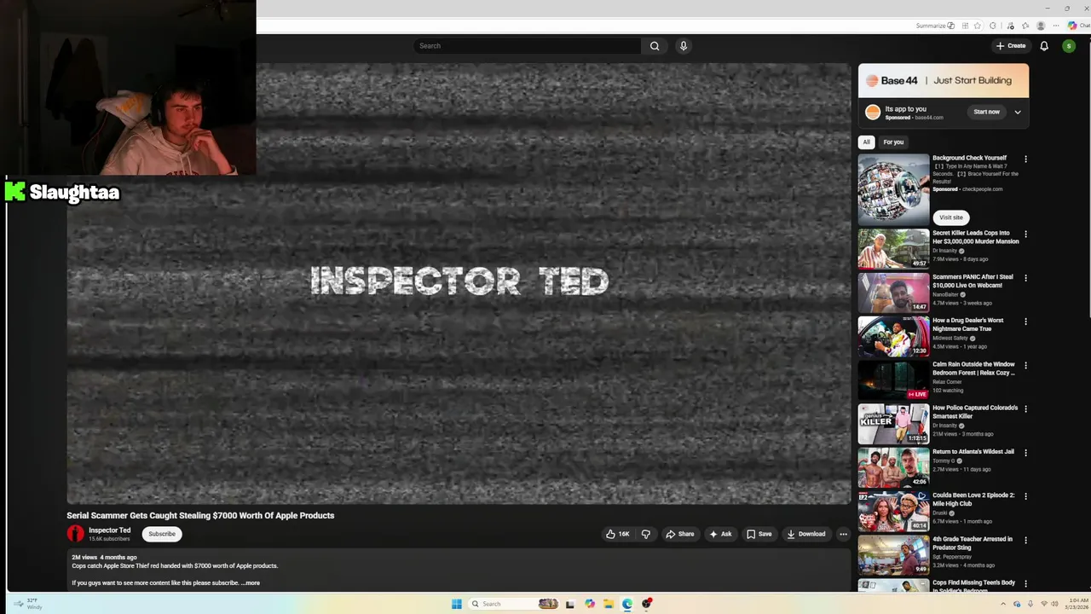Open Copilot app in taskbar
The image size is (1091, 614).
click(590, 604)
